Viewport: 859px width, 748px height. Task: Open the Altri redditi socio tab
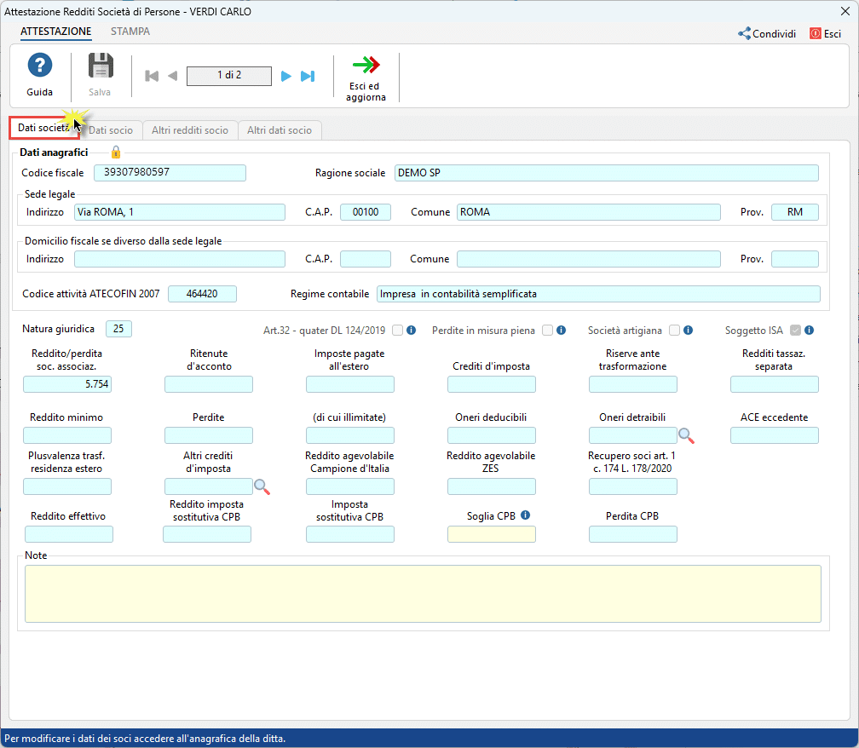pos(190,130)
